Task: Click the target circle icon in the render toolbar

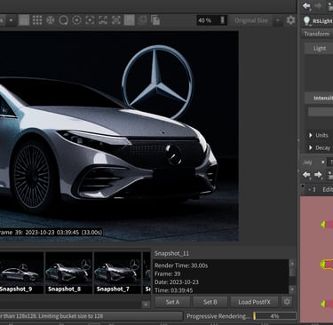Action: (76, 20)
